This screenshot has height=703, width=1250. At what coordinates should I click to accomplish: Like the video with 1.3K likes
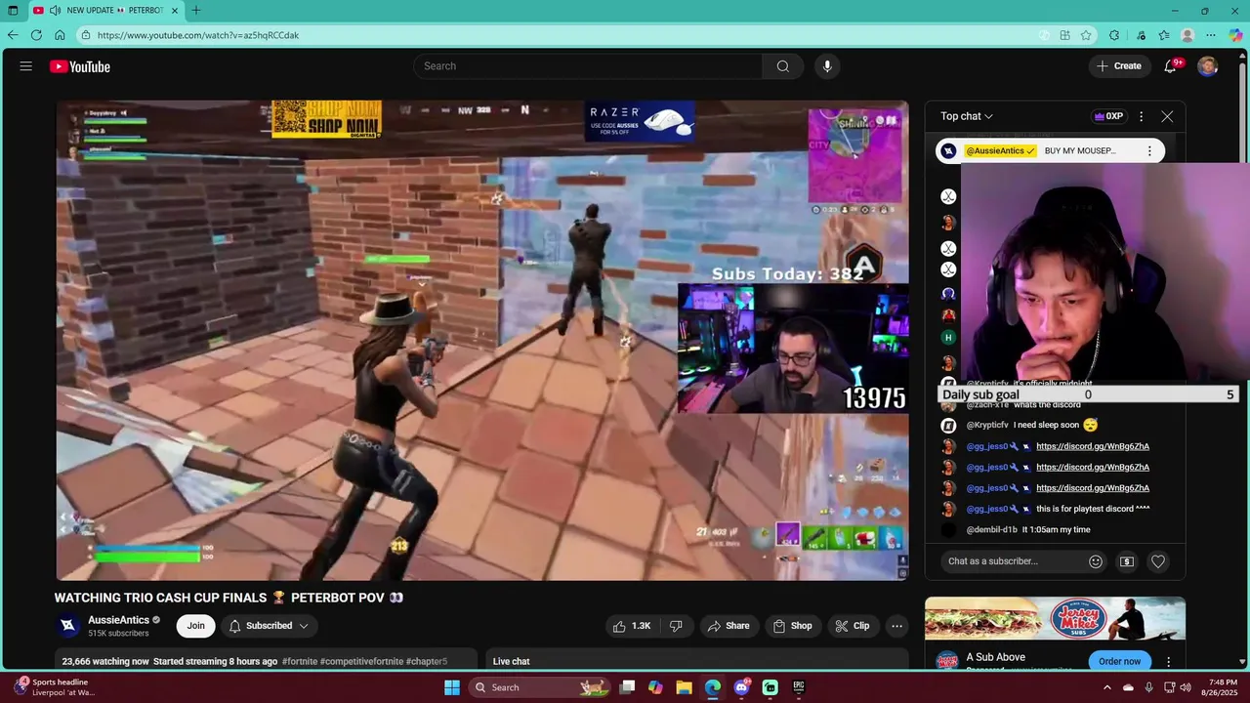tap(631, 626)
